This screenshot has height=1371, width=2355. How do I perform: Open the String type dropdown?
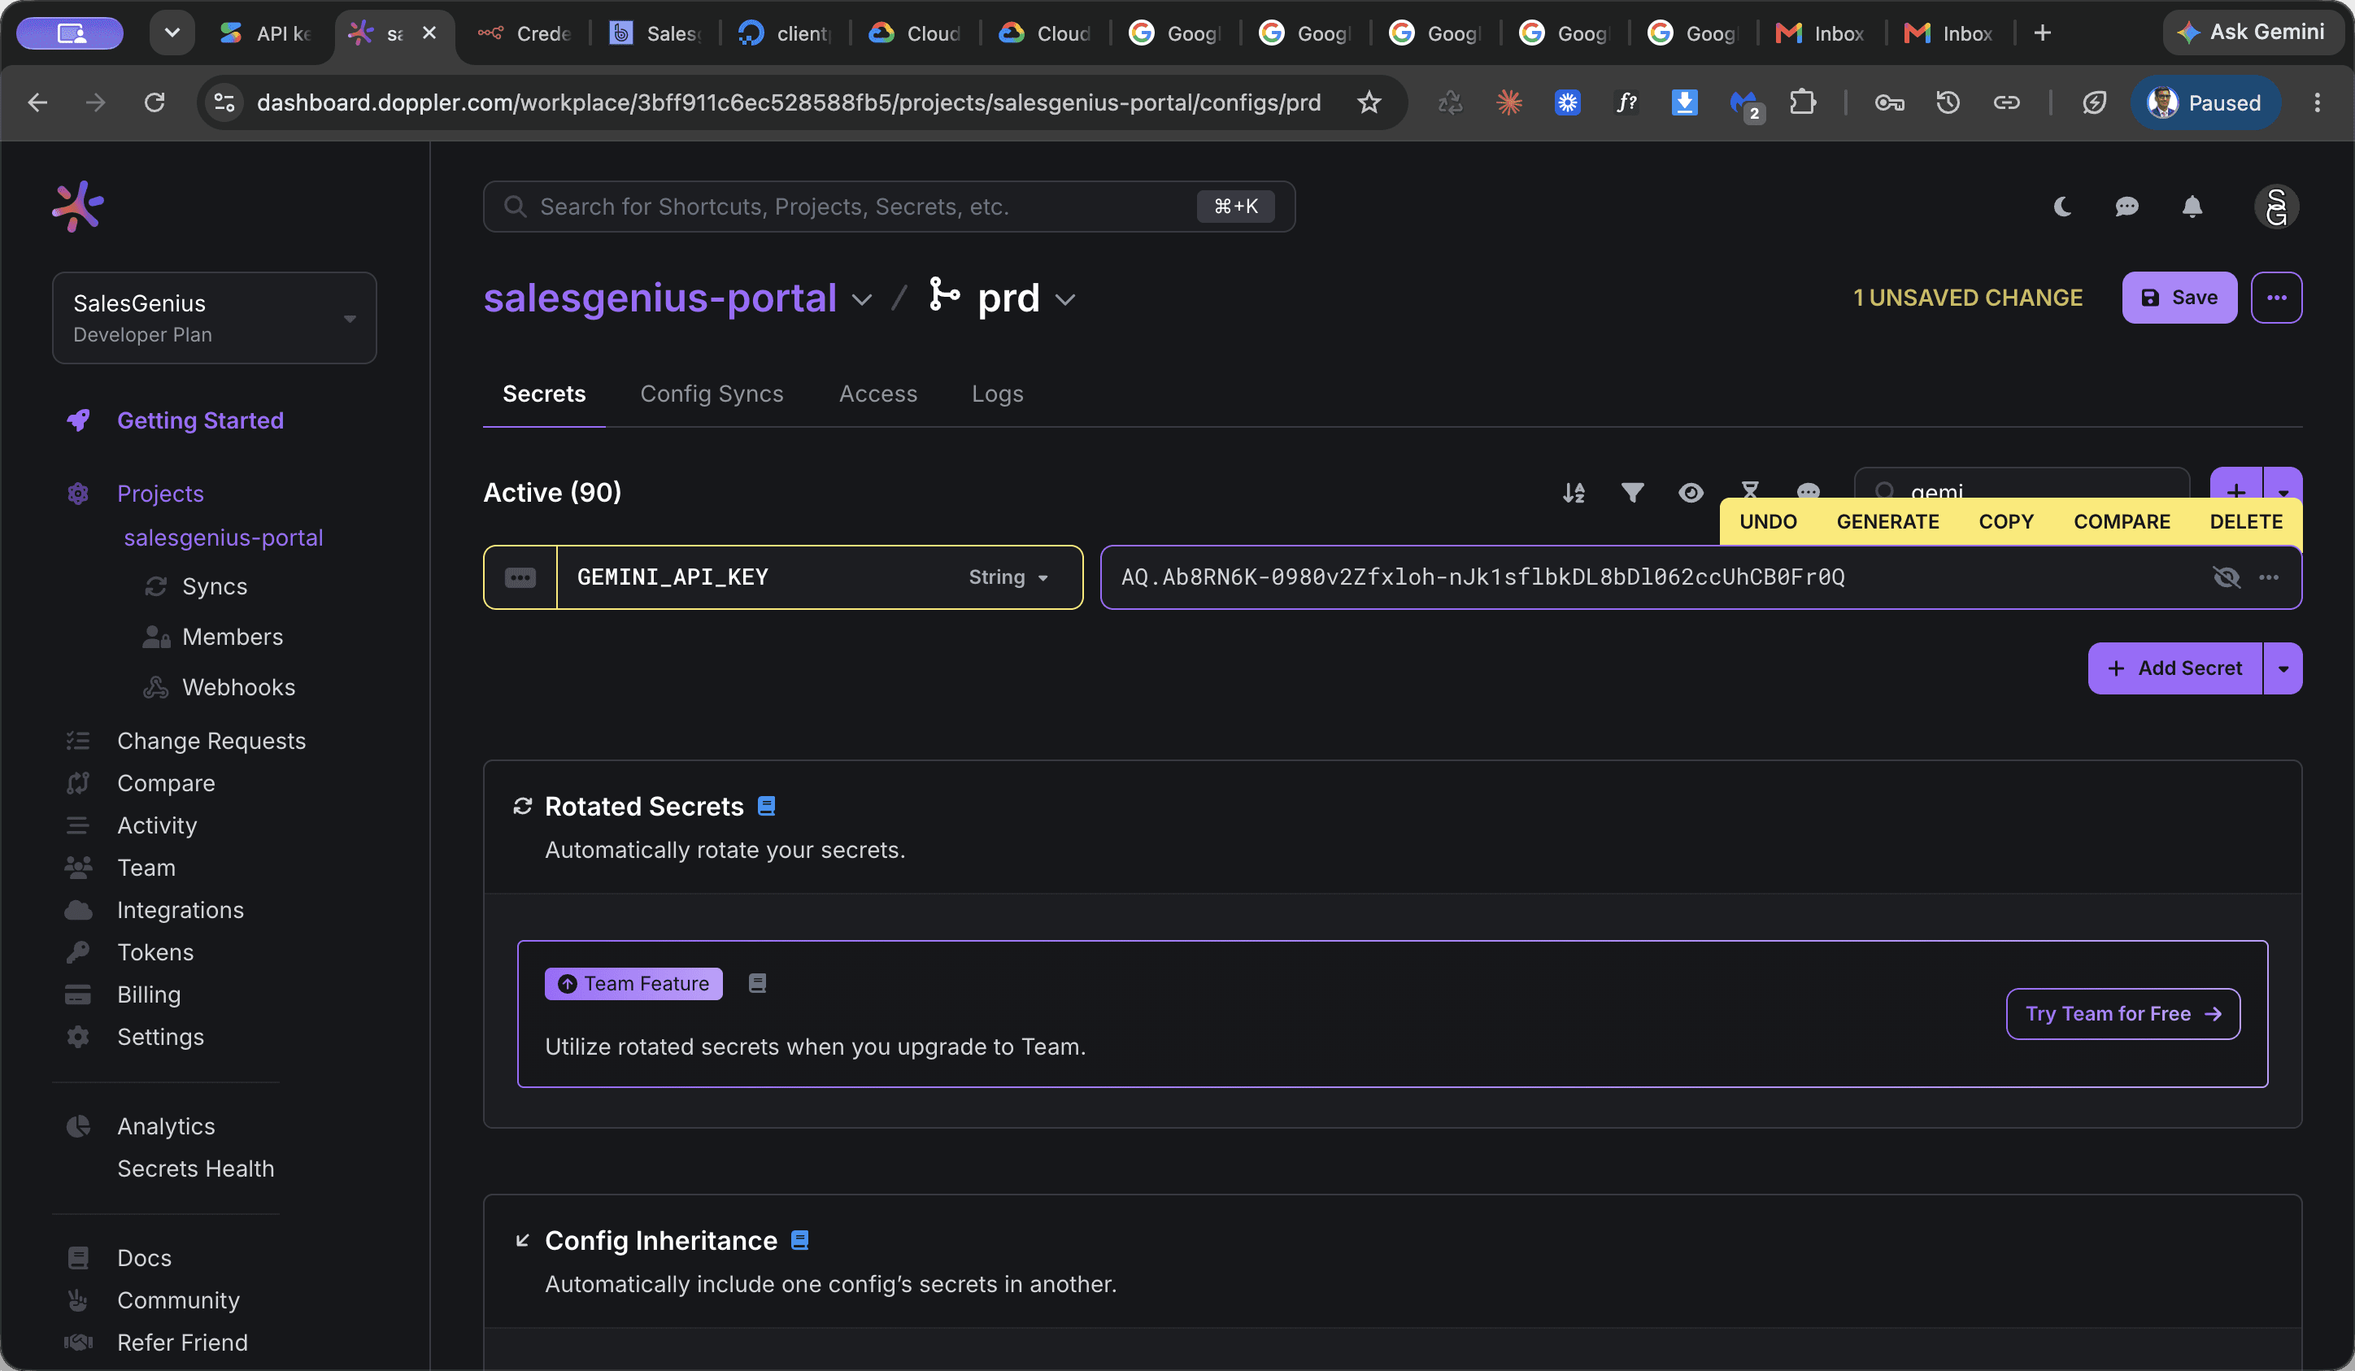coord(1008,577)
